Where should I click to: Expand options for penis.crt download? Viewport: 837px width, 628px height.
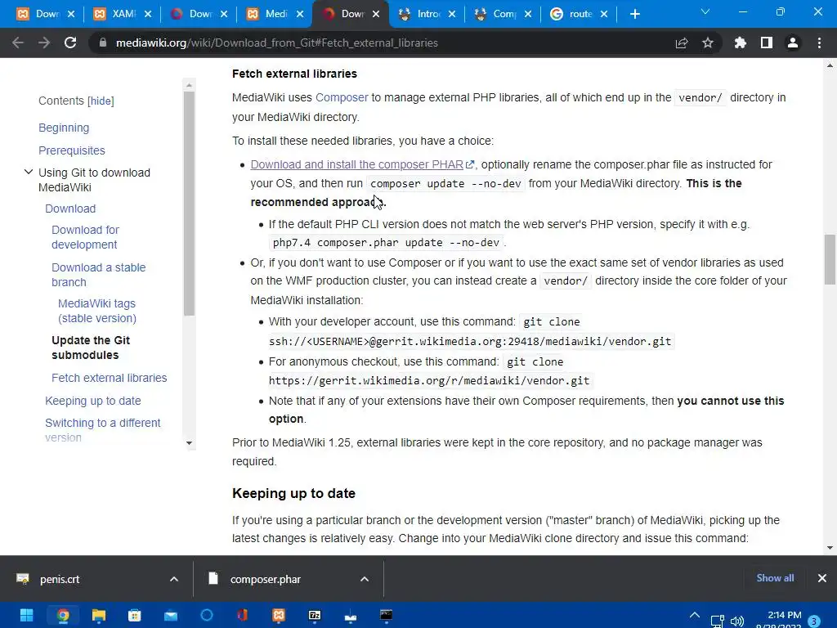pyautogui.click(x=174, y=580)
